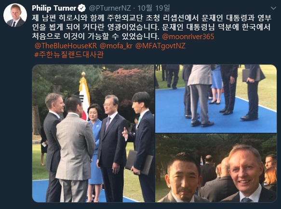Image resolution: width=281 pixels, height=209 pixels.
Task: Click Philip Turner's profile avatar
Action: pos(15,15)
